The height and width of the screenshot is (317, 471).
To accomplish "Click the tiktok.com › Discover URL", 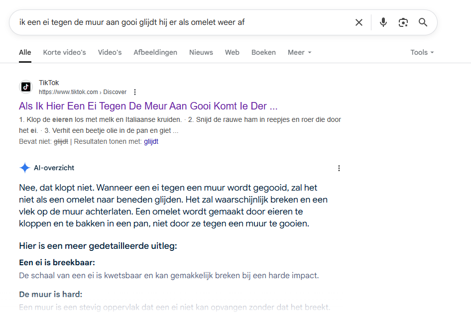I will pyautogui.click(x=83, y=92).
